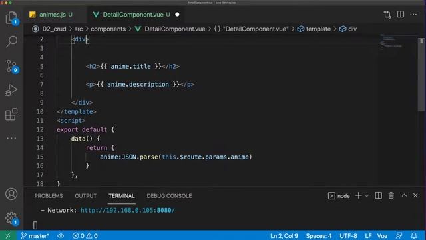Select the node terminal instance

click(339, 196)
